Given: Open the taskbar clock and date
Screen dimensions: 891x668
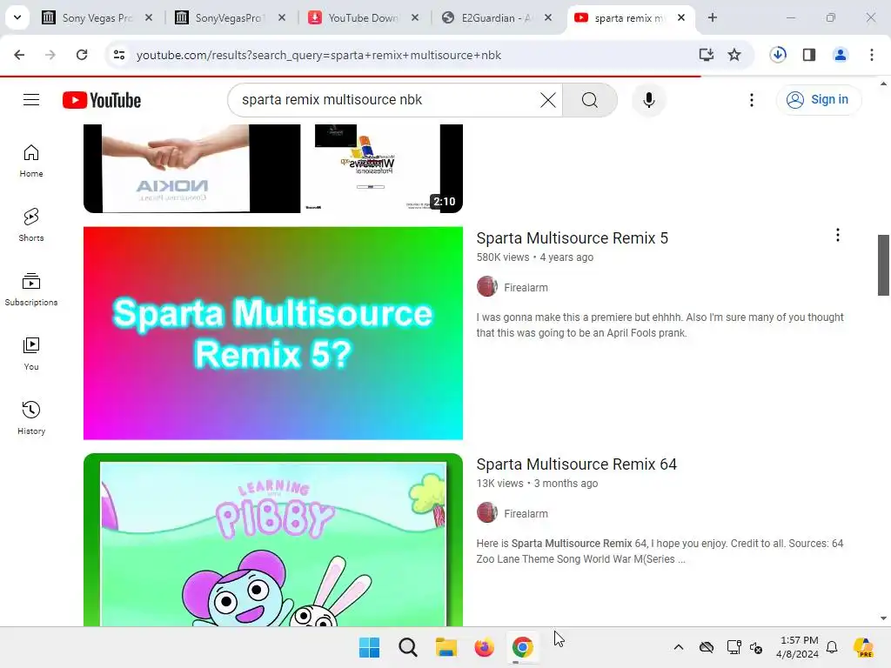Looking at the screenshot, I should (798, 647).
